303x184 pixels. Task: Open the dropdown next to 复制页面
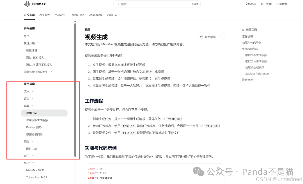(x=221, y=37)
